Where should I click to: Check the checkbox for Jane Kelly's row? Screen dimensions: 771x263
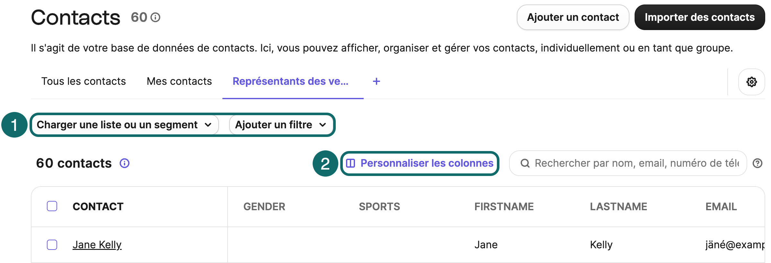click(x=52, y=244)
